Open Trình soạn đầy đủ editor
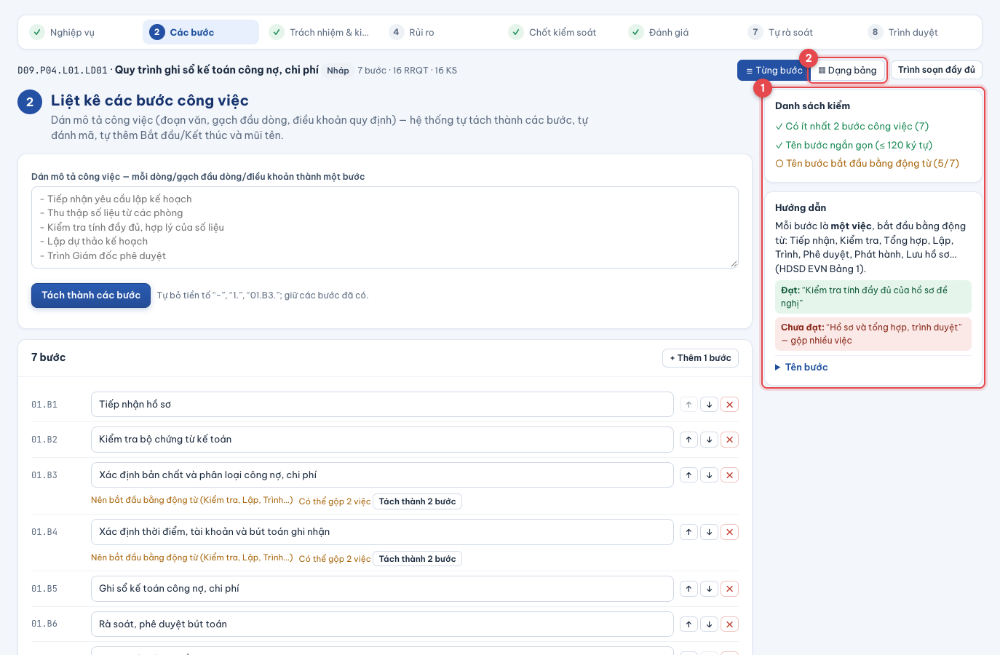This screenshot has height=655, width=1000. 936,70
